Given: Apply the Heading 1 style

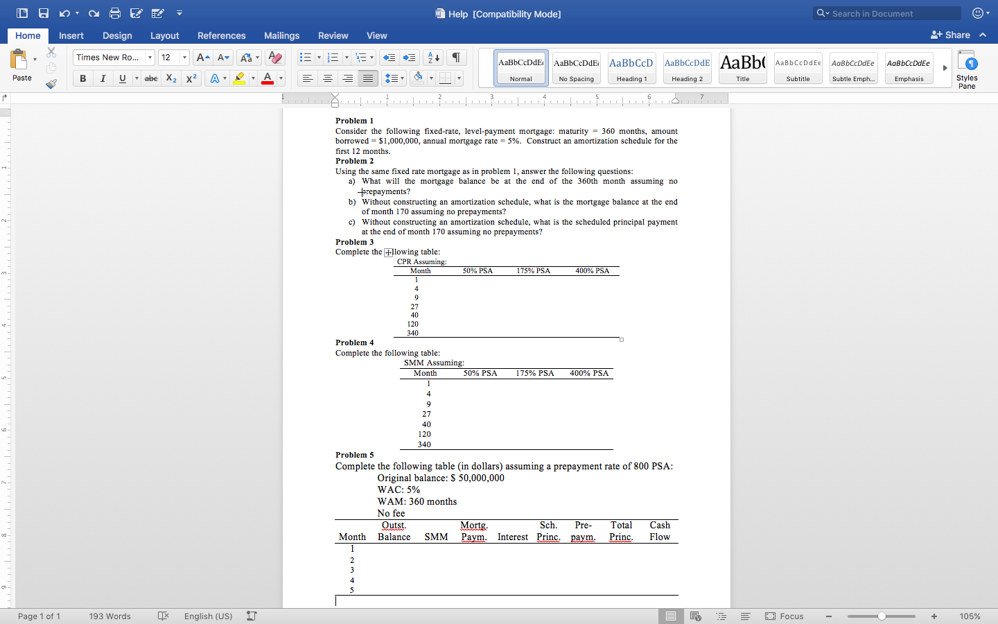Looking at the screenshot, I should click(x=631, y=67).
